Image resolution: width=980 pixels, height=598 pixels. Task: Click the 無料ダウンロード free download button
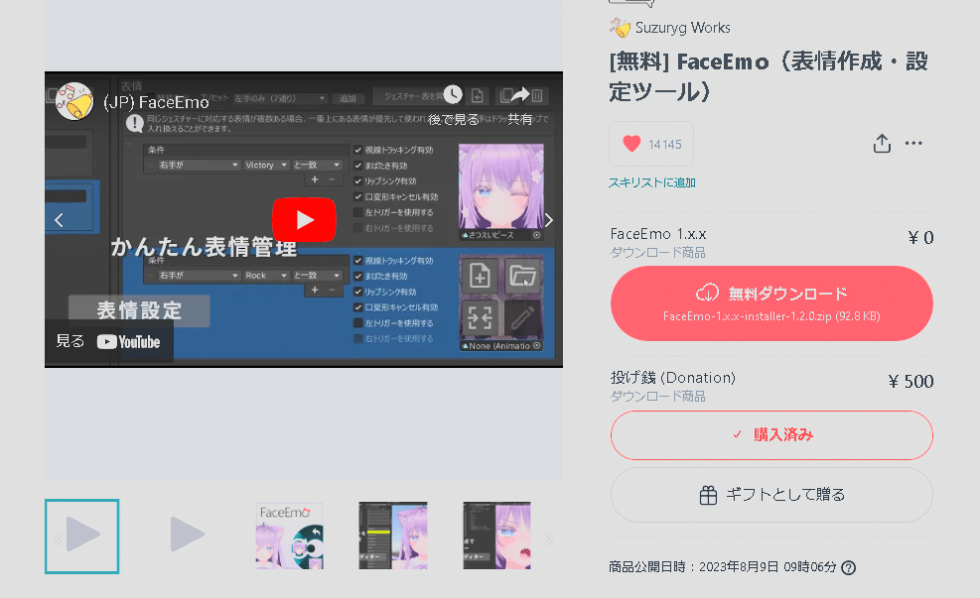pos(771,303)
